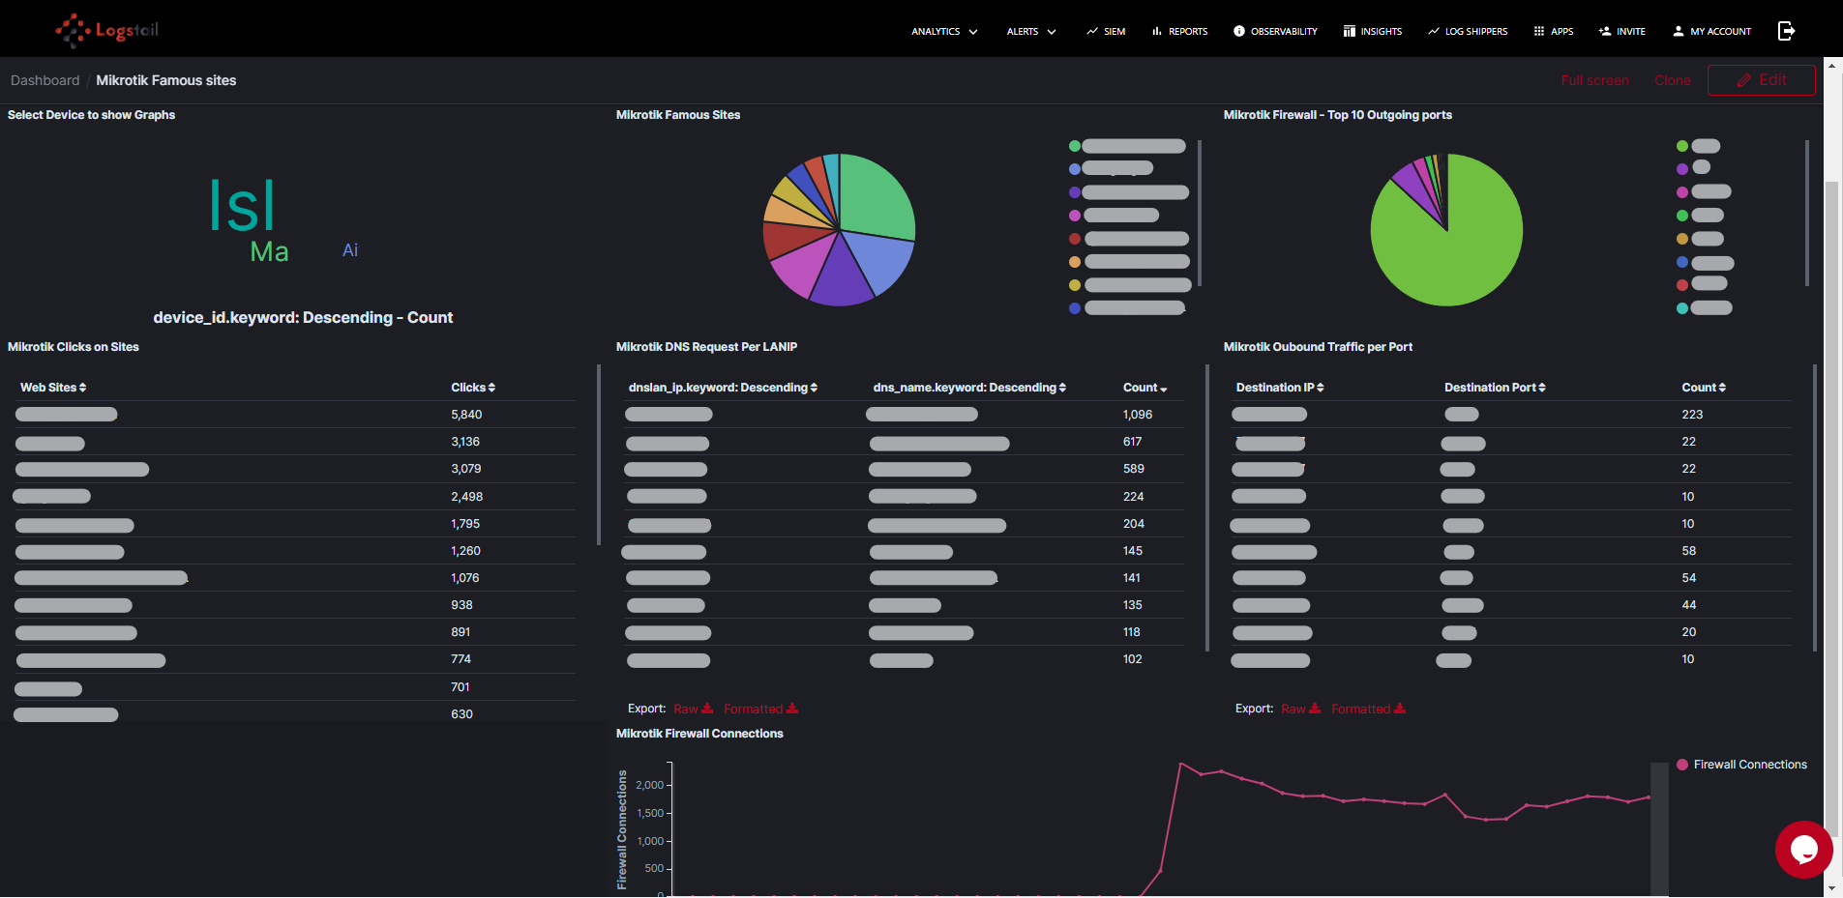Click the pencil icon on Edit
This screenshot has width=1843, height=898.
[1744, 80]
